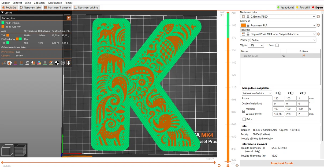324x167 pixels.
Task: Toggle custom G-code markers icon
Action: [x=51, y=63]
